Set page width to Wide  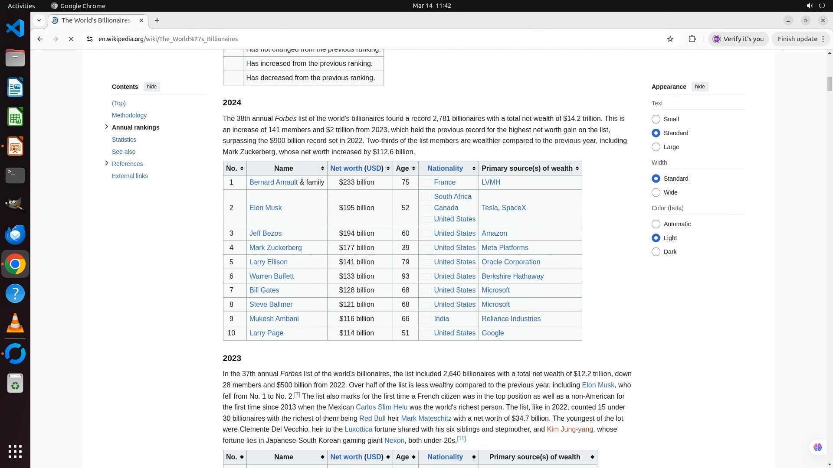(656, 192)
